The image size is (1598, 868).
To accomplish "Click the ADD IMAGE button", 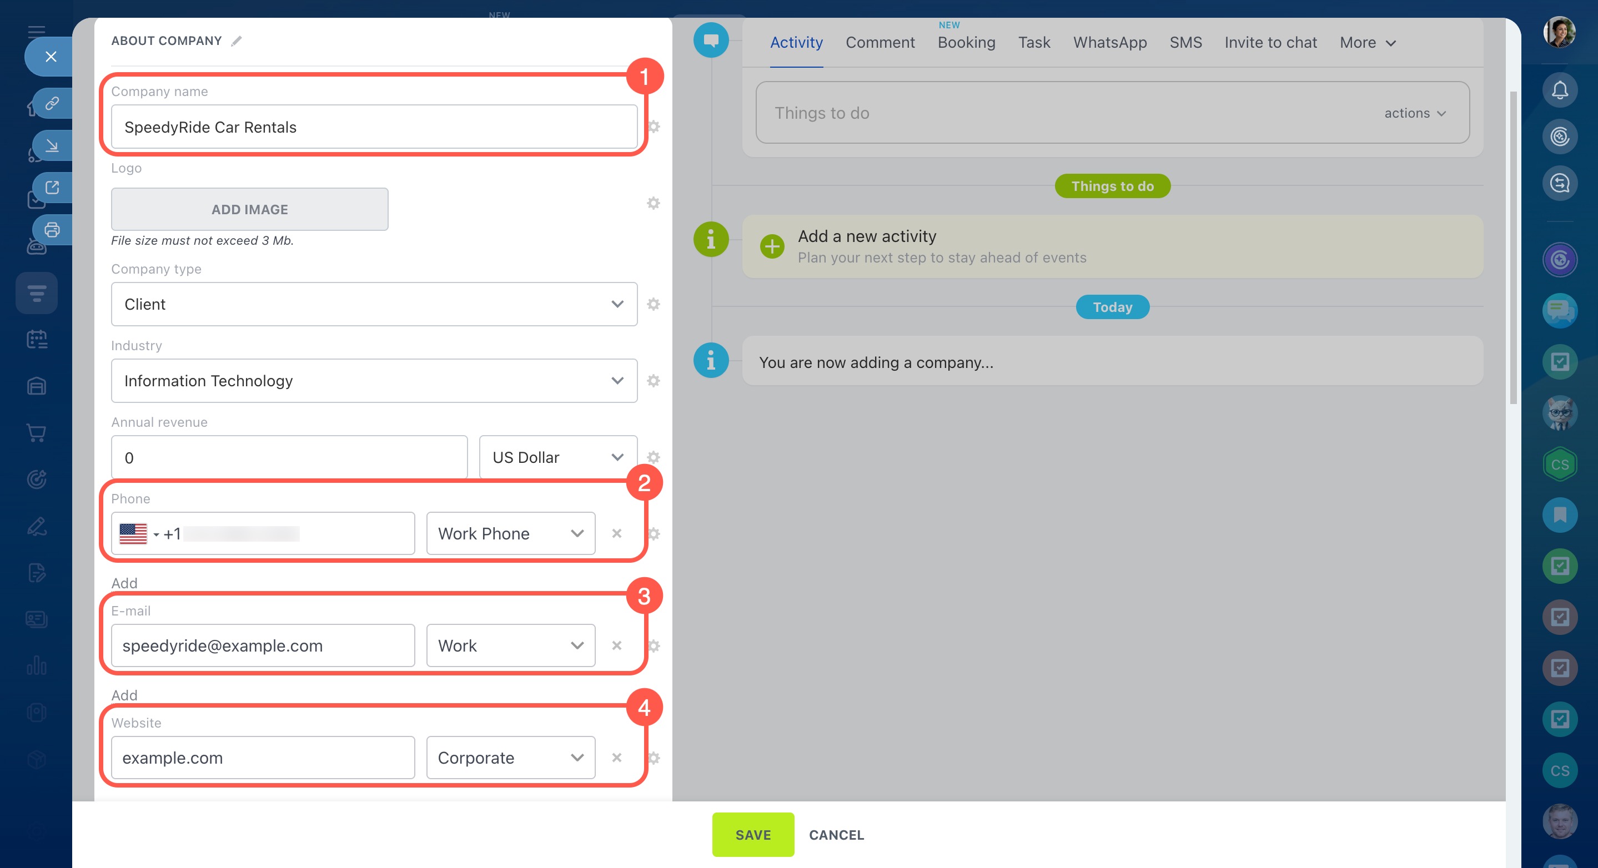I will pyautogui.click(x=249, y=210).
